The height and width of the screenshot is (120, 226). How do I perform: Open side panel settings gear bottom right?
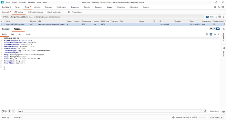click(223, 112)
